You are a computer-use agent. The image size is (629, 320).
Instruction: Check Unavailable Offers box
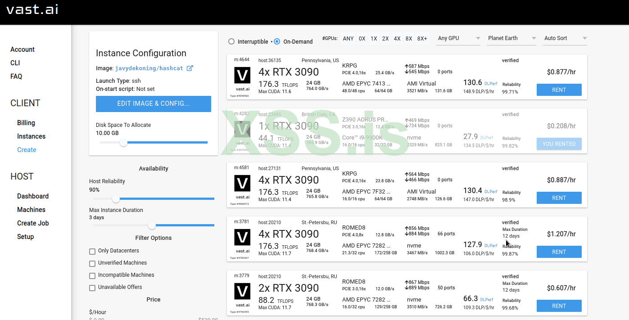pyautogui.click(x=92, y=288)
